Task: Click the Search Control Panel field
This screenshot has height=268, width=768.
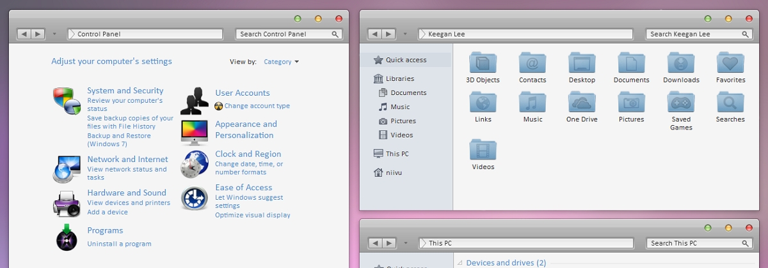Action: (289, 34)
